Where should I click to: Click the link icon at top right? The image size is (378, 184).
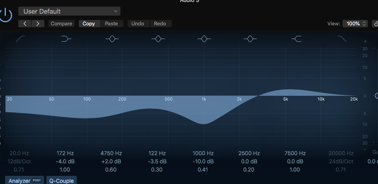point(375,24)
